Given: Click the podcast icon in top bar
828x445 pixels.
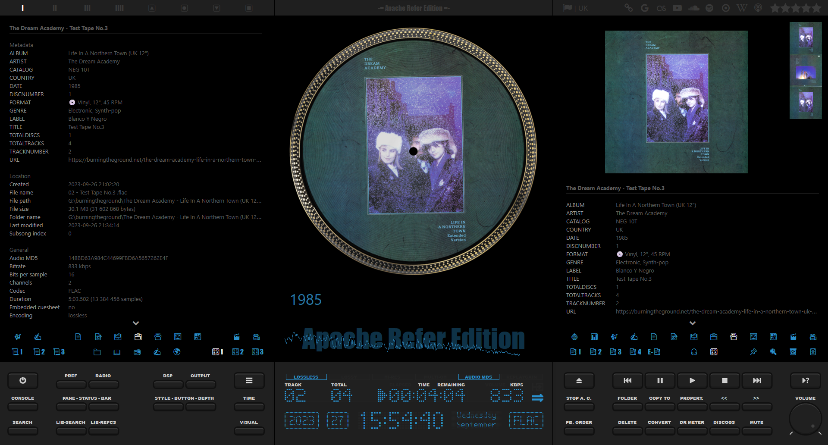Looking at the screenshot, I should click(758, 8).
